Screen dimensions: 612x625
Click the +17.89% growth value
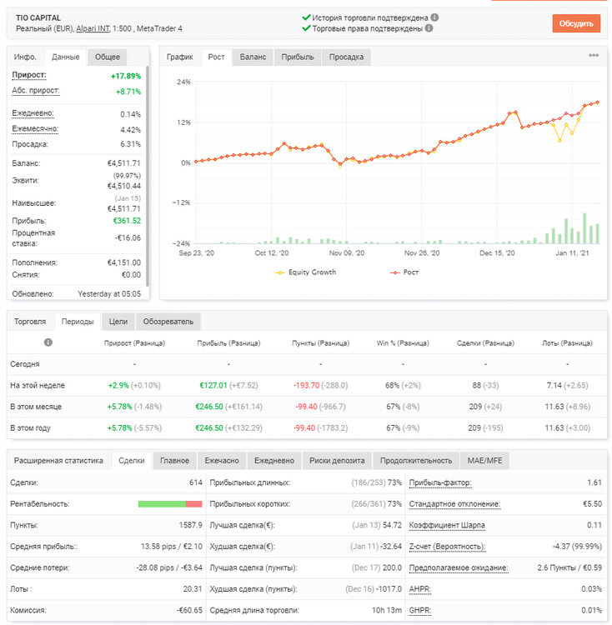pyautogui.click(x=126, y=76)
